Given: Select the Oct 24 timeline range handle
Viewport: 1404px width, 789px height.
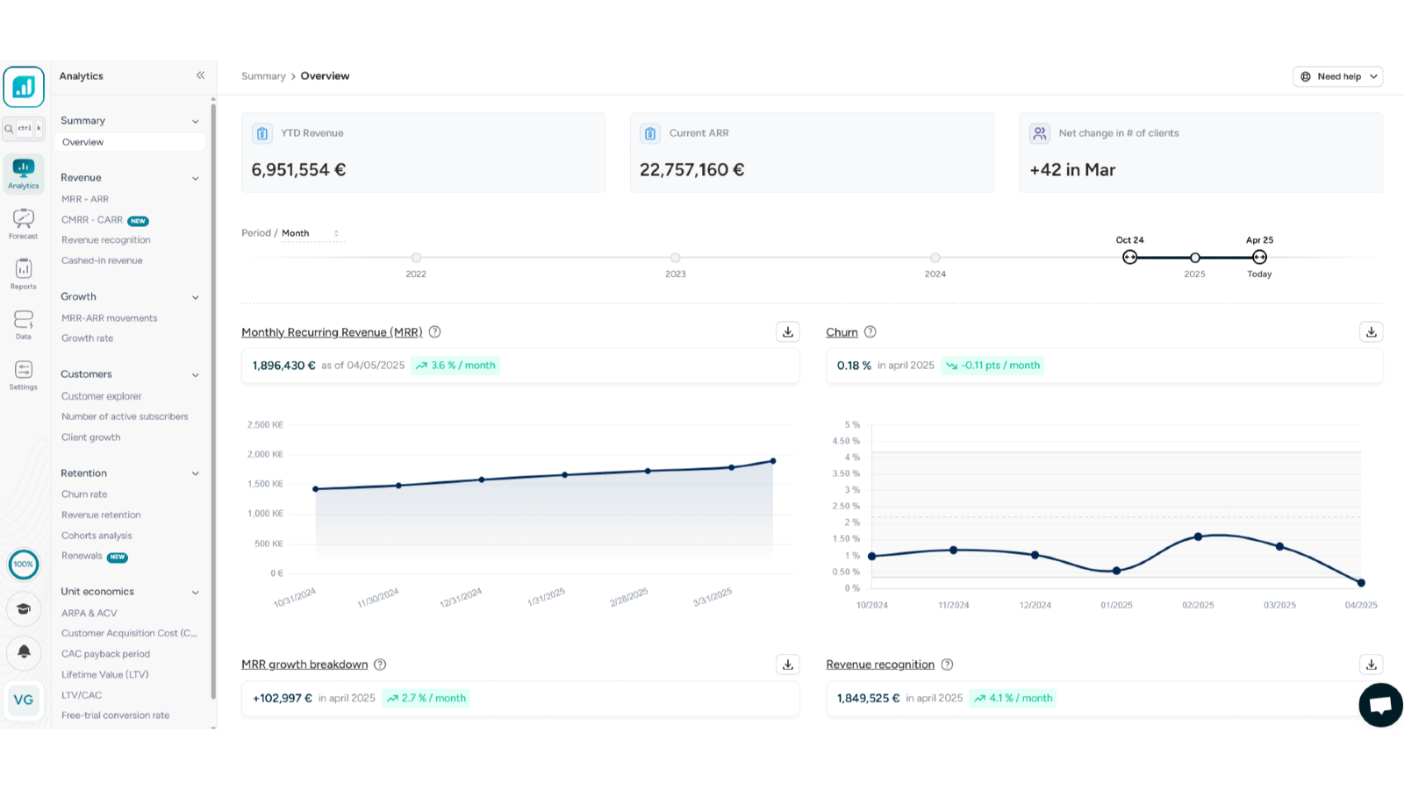Looking at the screenshot, I should pyautogui.click(x=1129, y=258).
